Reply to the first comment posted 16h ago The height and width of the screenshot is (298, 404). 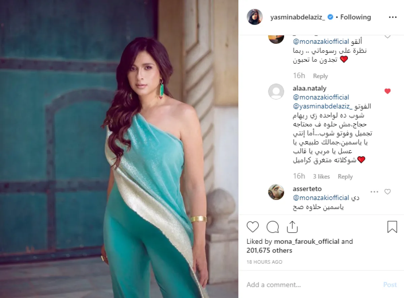[x=320, y=76]
